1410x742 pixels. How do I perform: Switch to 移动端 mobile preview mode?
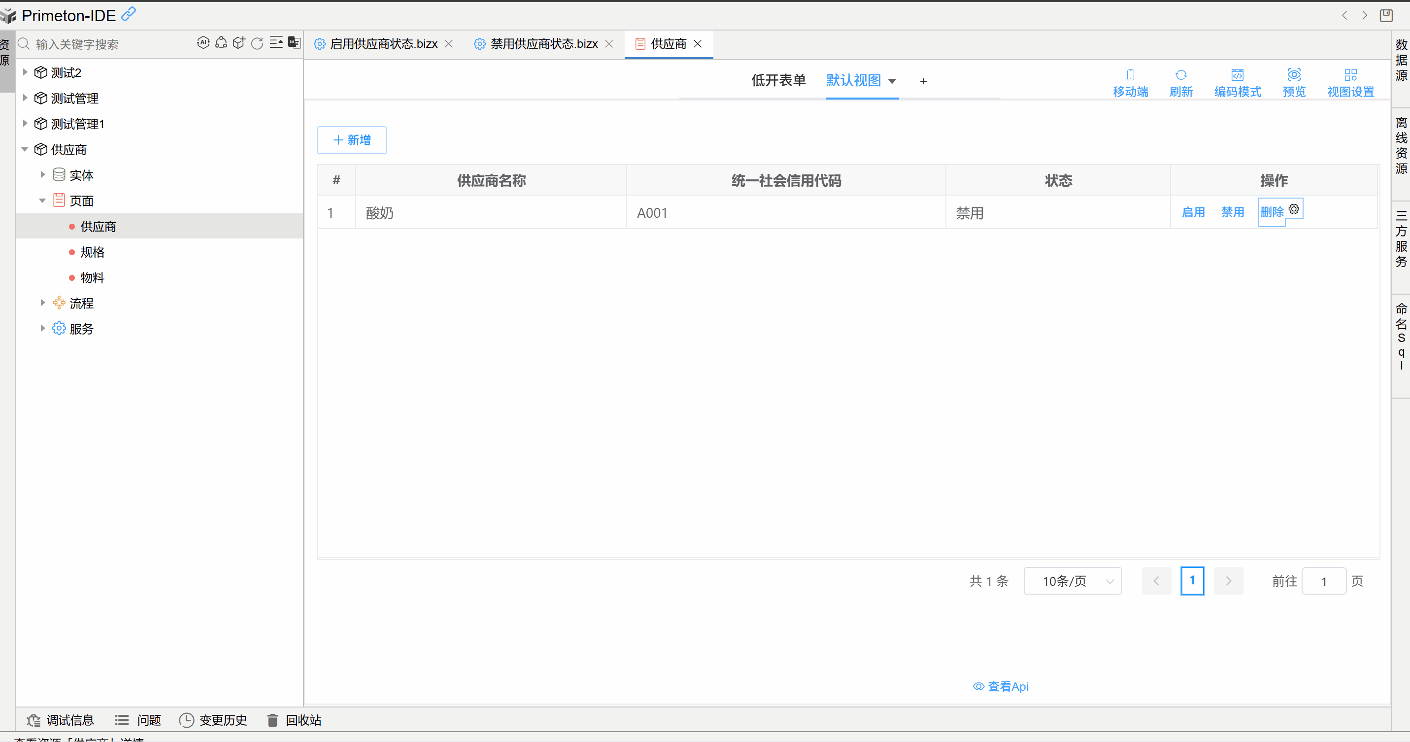coord(1131,81)
